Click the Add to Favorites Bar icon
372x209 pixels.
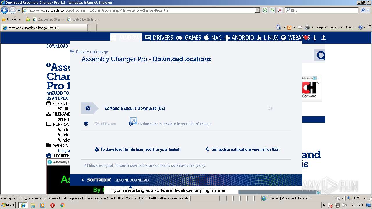[x=28, y=19]
